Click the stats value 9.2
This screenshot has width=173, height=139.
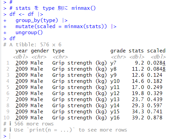pos(139,63)
